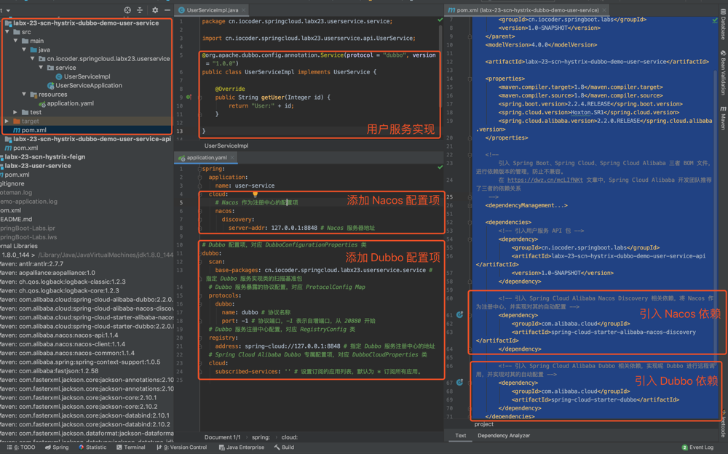Open Event Log

click(x=697, y=447)
